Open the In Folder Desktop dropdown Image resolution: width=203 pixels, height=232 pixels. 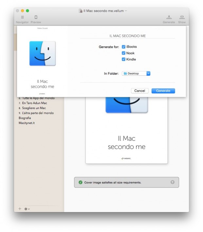(136, 73)
